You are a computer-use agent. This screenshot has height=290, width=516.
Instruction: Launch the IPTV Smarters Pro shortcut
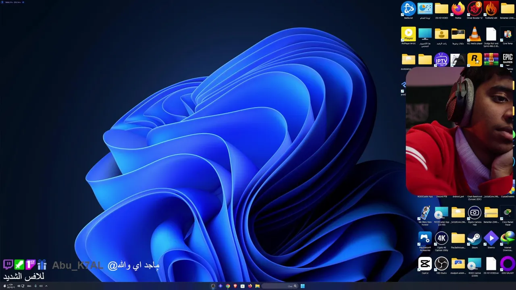click(441, 60)
